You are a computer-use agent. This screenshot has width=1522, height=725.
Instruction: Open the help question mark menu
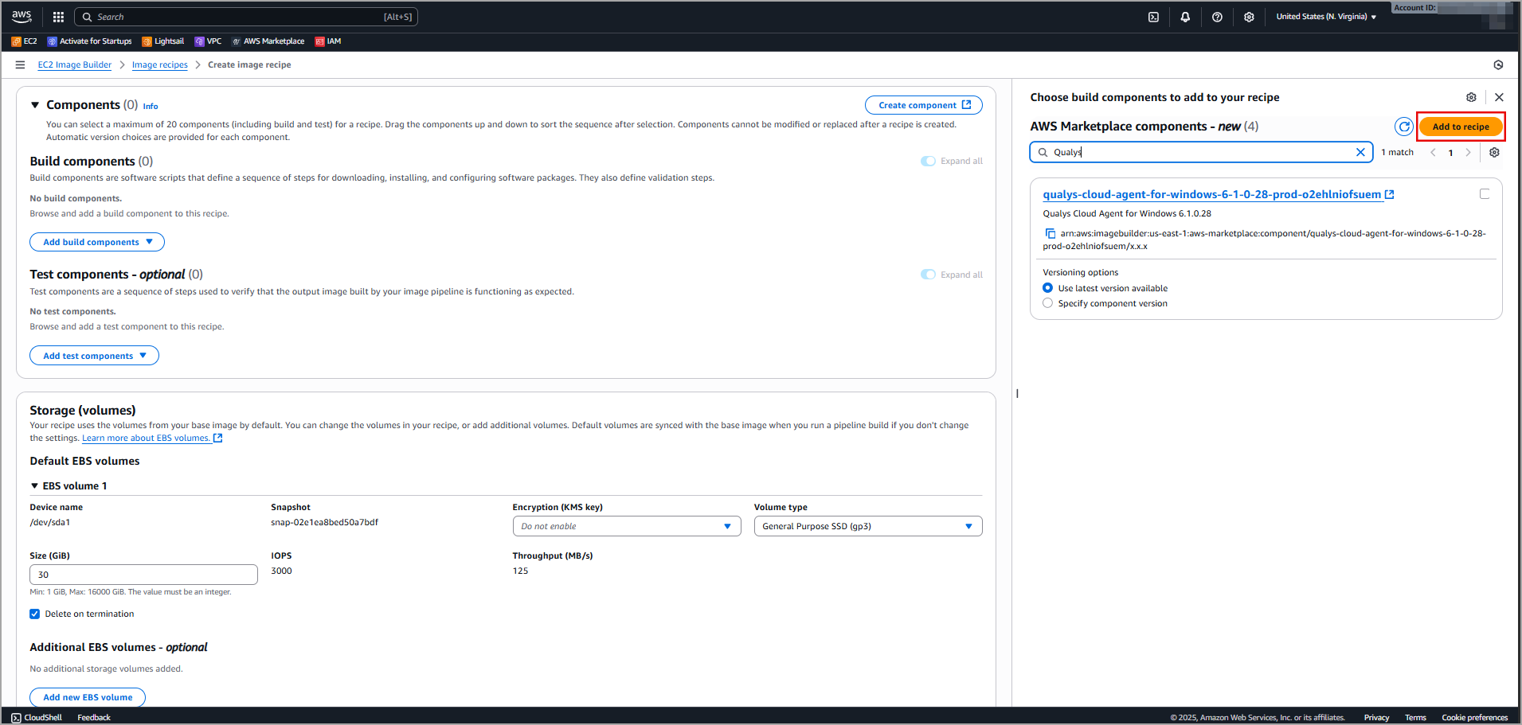click(x=1217, y=17)
